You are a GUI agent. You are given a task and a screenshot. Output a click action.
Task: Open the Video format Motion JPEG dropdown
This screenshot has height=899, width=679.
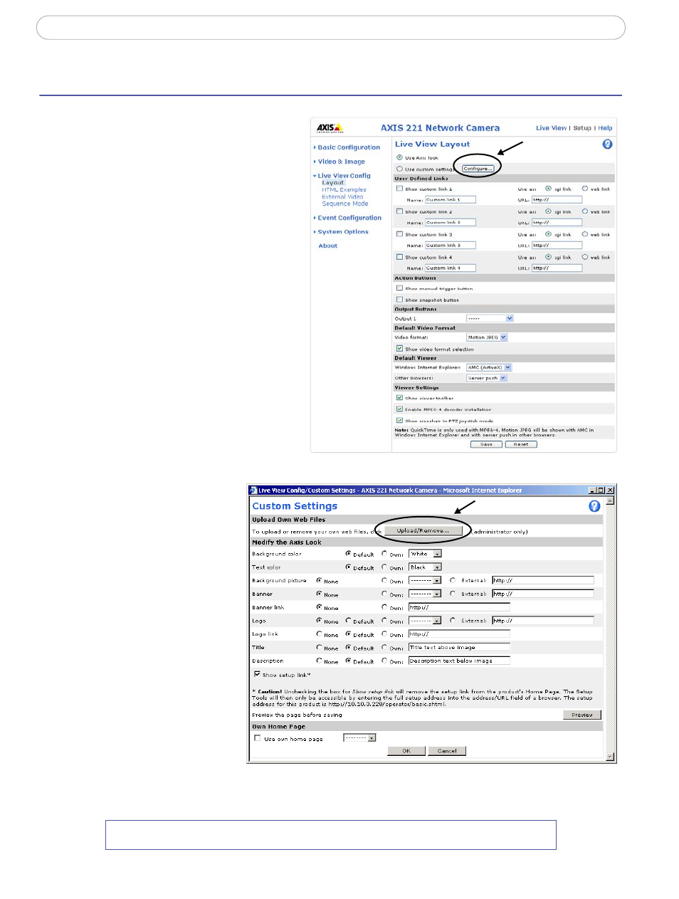pos(487,337)
